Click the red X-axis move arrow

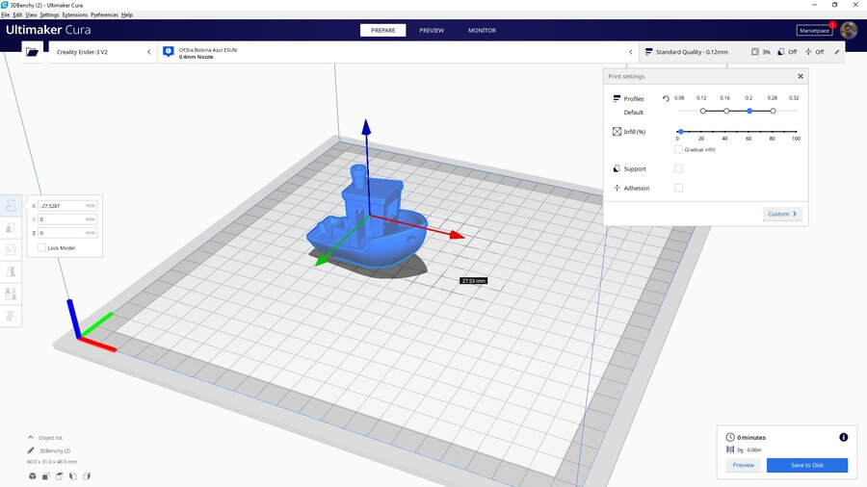[x=457, y=235]
